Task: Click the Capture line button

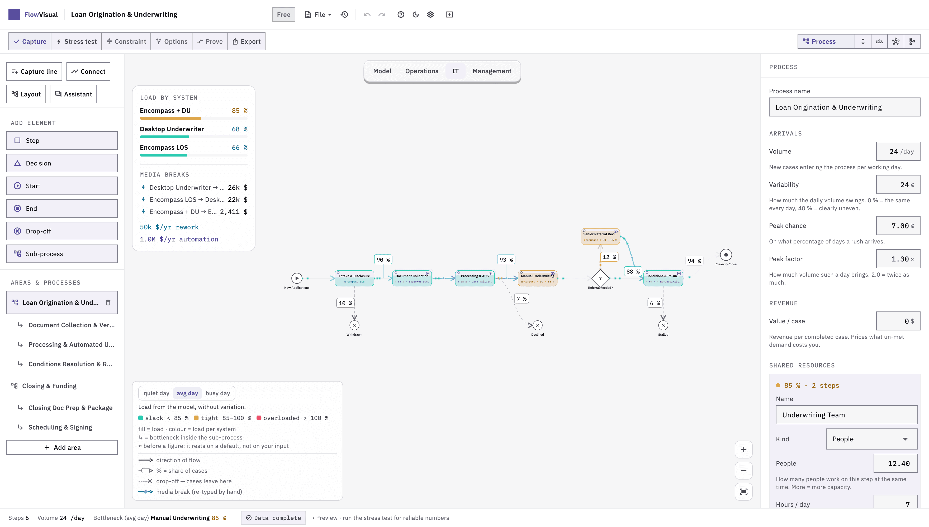Action: pos(34,71)
